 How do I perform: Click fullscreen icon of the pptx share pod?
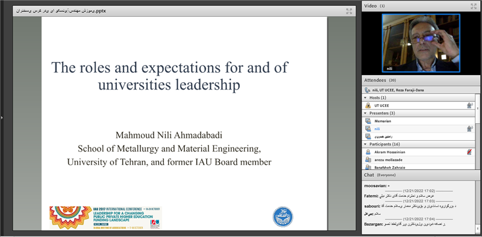click(x=349, y=11)
